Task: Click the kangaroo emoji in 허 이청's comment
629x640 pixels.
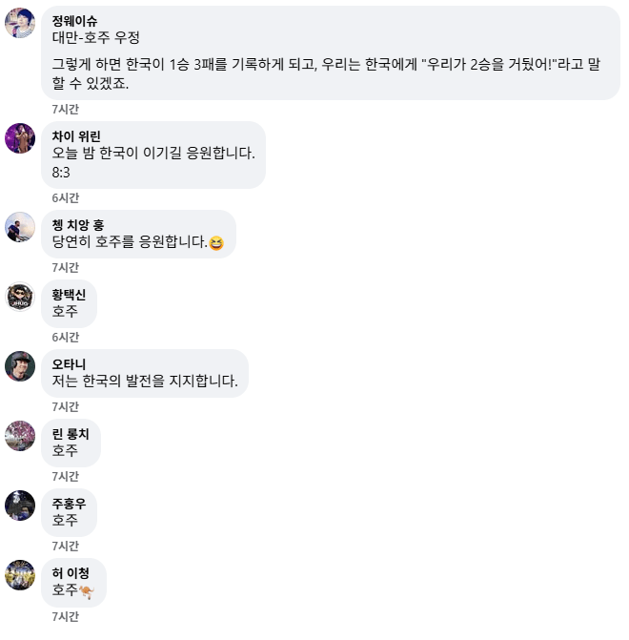Action: point(87,591)
